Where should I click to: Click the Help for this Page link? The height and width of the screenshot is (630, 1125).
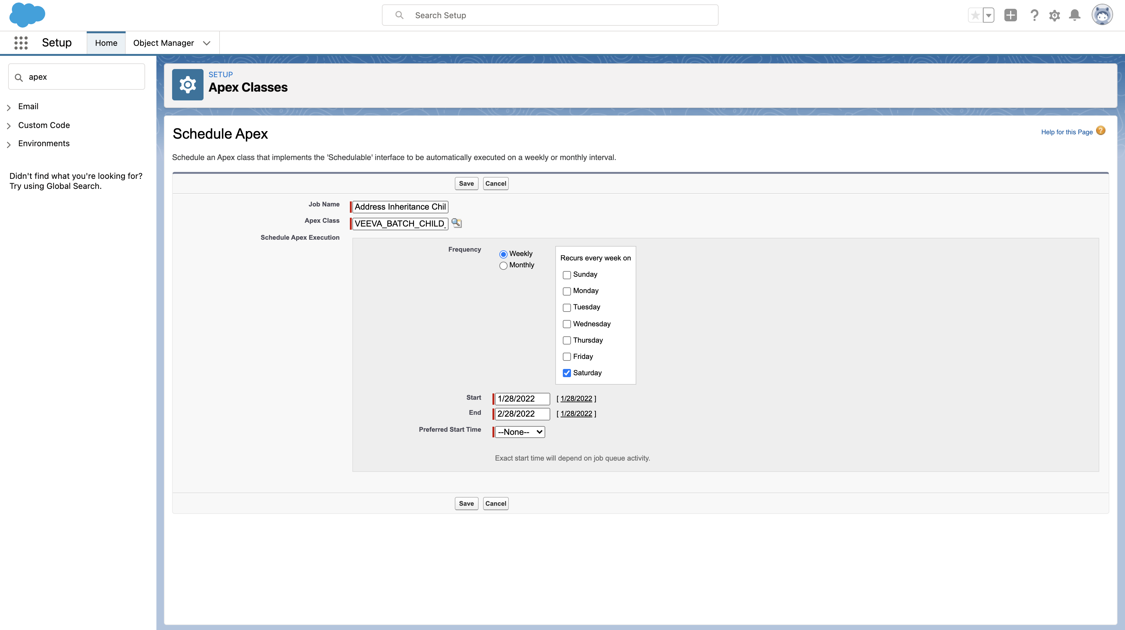(x=1067, y=132)
